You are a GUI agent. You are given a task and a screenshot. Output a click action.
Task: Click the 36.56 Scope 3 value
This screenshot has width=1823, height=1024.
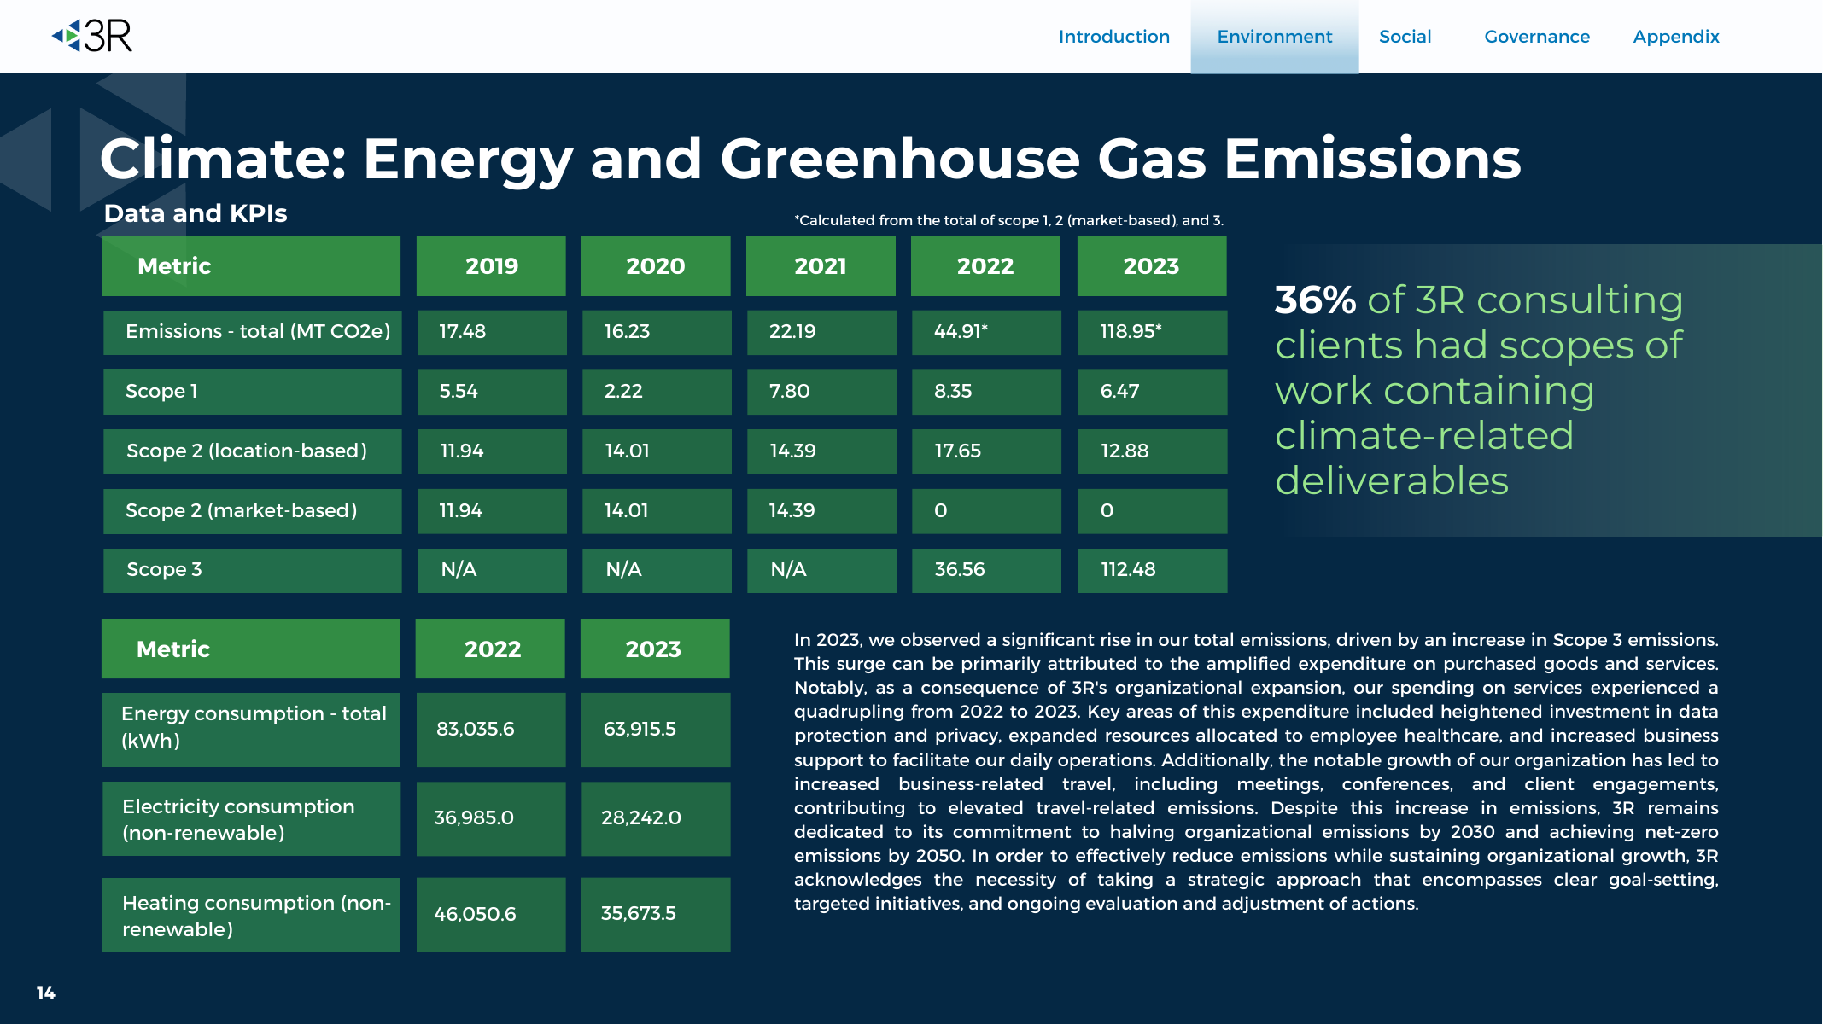click(x=986, y=570)
